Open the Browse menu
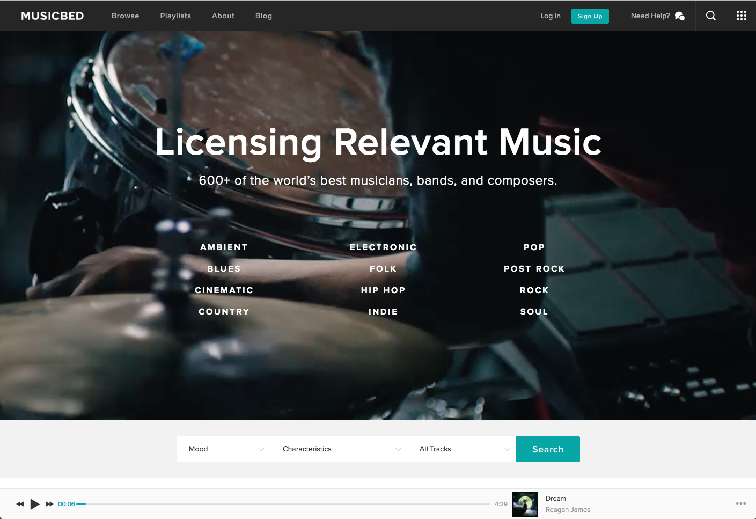756x519 pixels. [125, 16]
